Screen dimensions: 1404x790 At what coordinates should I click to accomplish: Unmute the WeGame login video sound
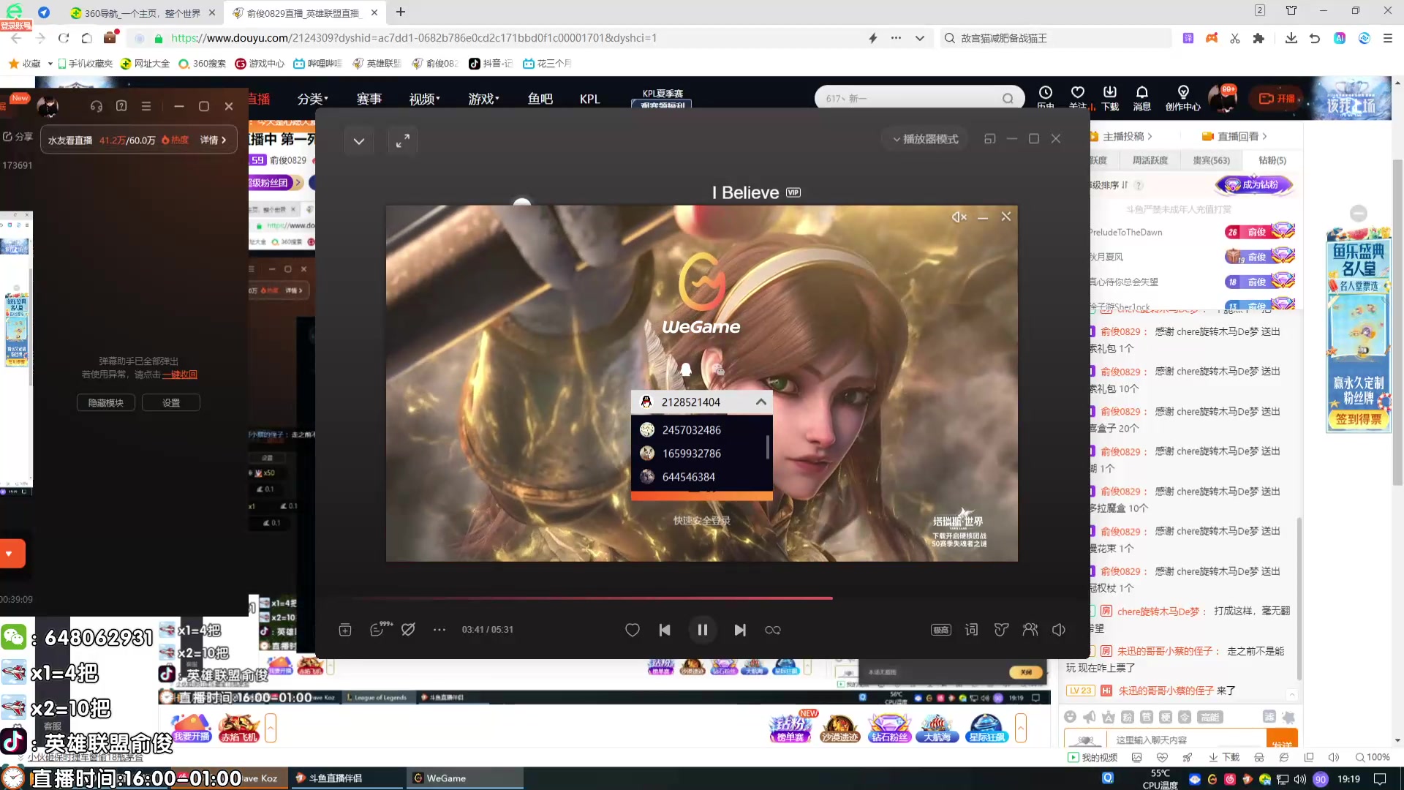tap(959, 217)
